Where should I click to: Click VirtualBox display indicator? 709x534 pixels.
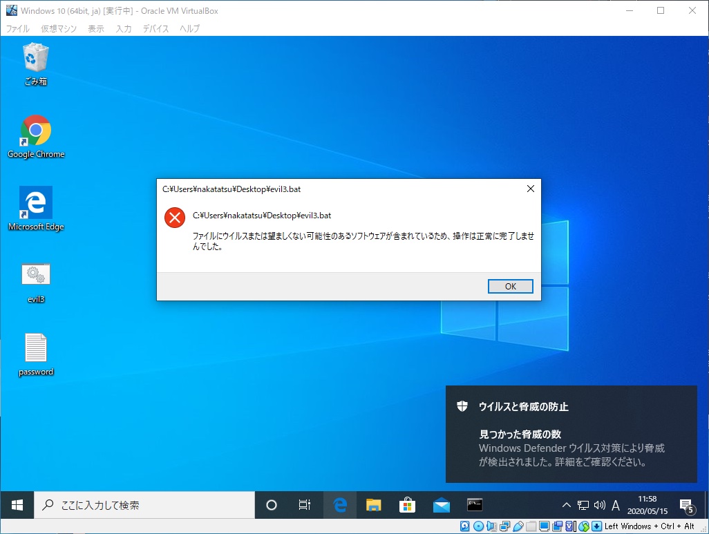click(x=545, y=526)
